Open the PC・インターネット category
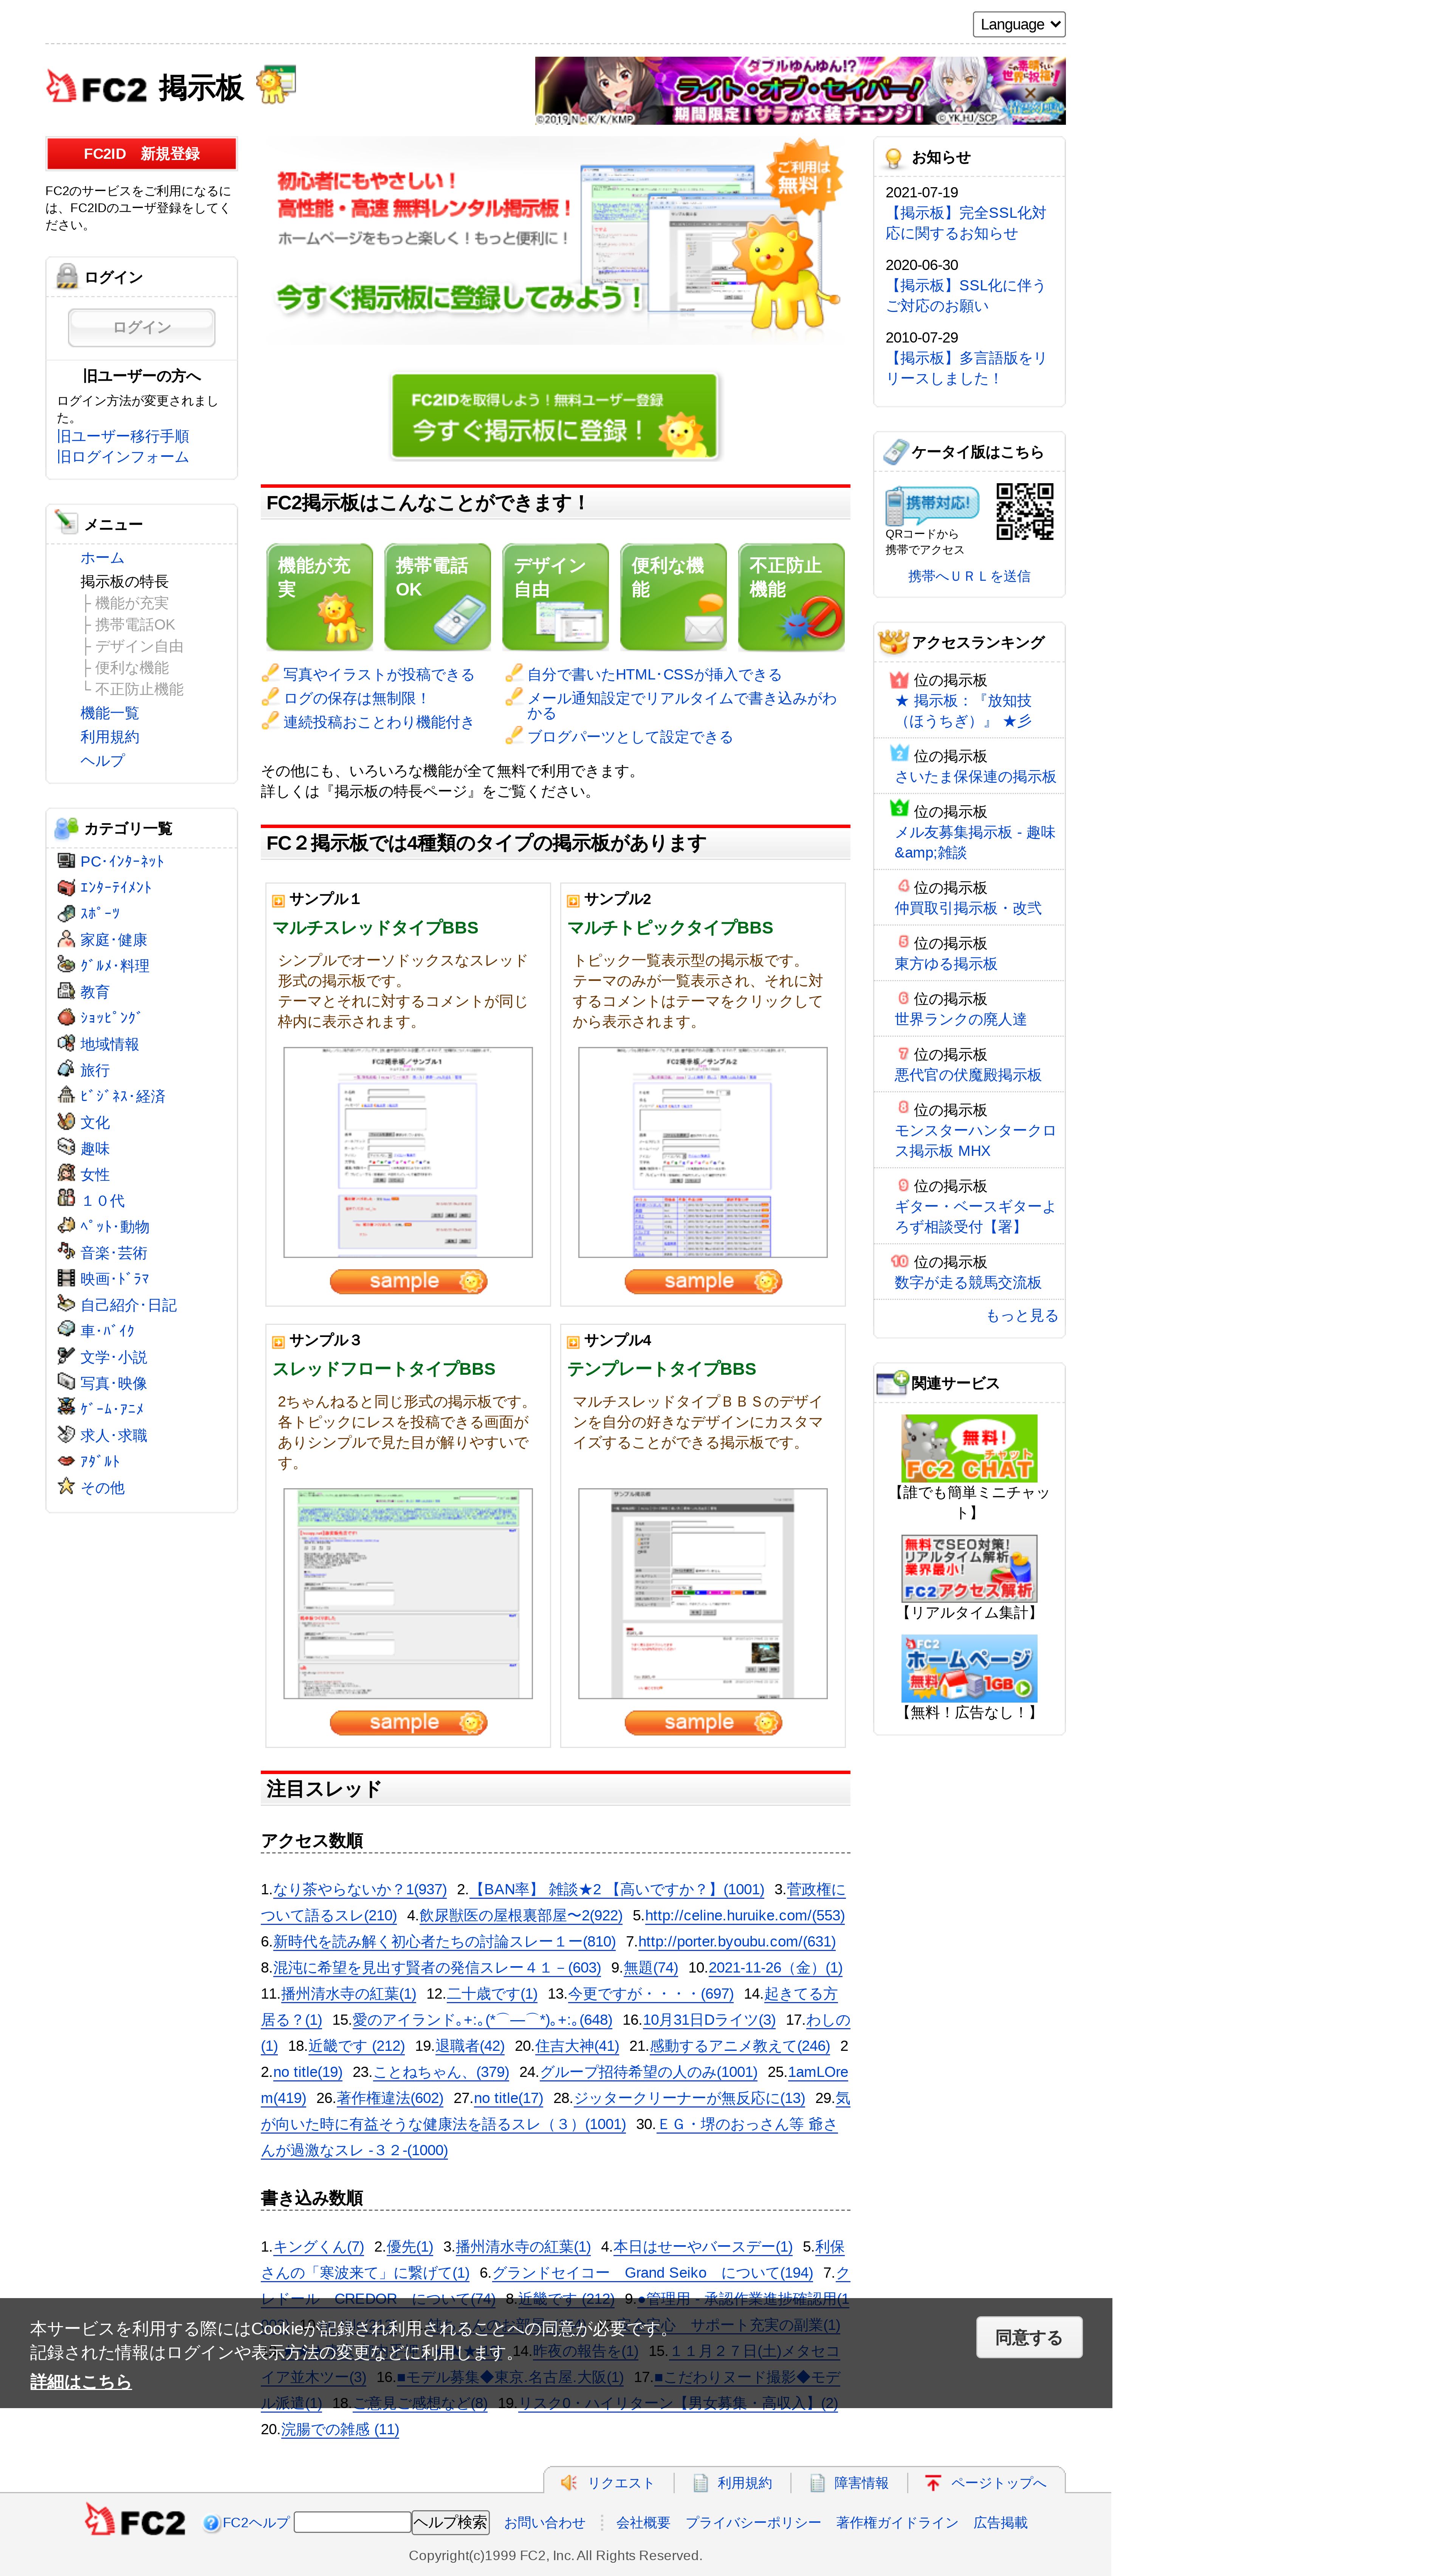Viewport: 1456px width, 2576px height. pyautogui.click(x=122, y=861)
